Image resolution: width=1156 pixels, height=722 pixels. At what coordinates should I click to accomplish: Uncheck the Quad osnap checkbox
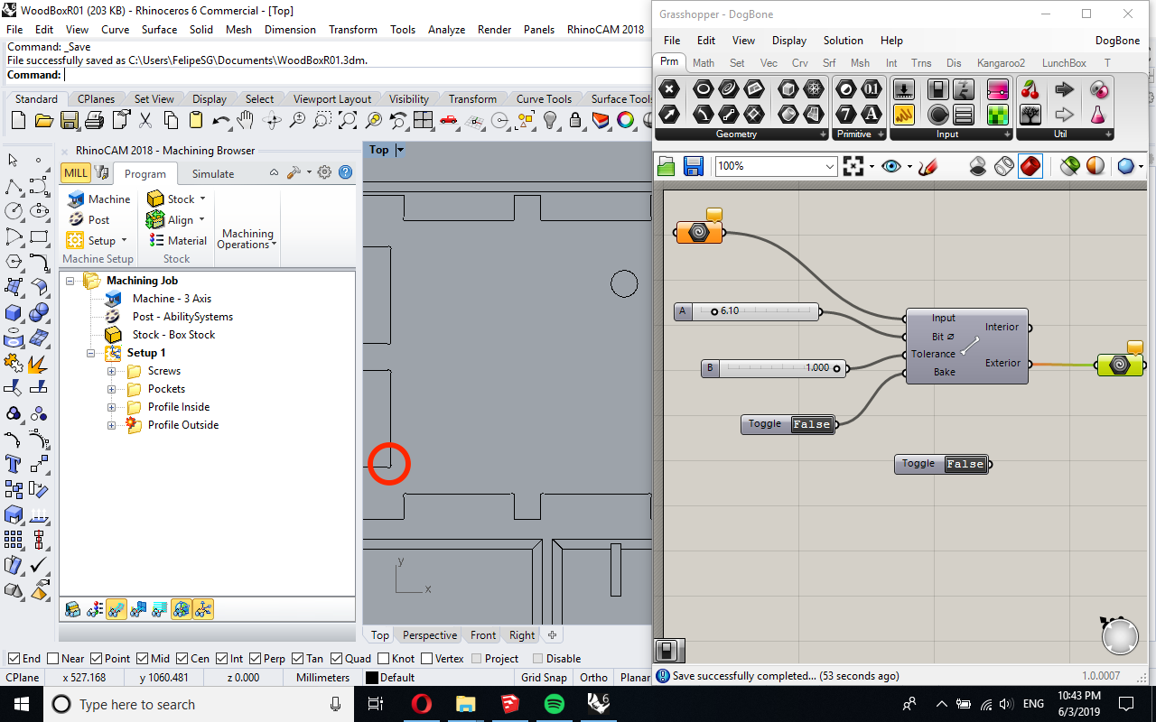(x=338, y=659)
